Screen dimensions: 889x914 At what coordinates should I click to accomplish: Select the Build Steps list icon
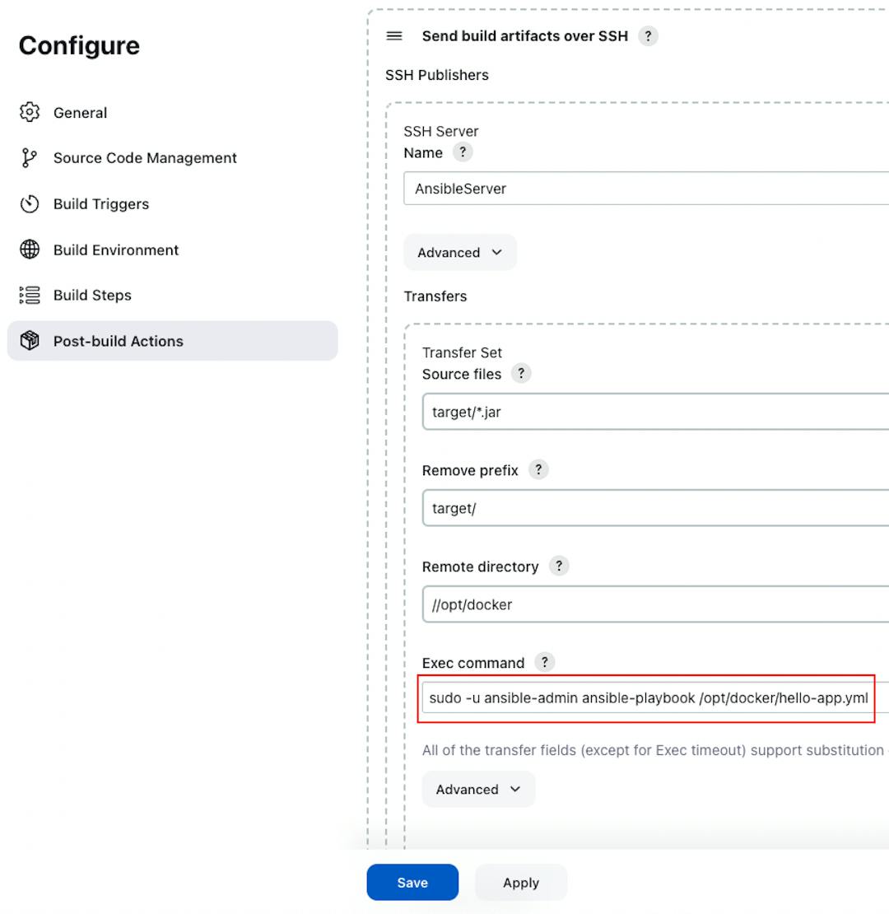click(x=30, y=295)
